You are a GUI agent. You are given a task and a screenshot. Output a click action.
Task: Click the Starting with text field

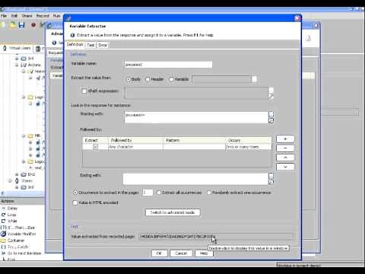tap(196, 117)
